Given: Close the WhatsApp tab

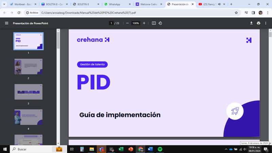Looking at the screenshot, I should (130, 4).
